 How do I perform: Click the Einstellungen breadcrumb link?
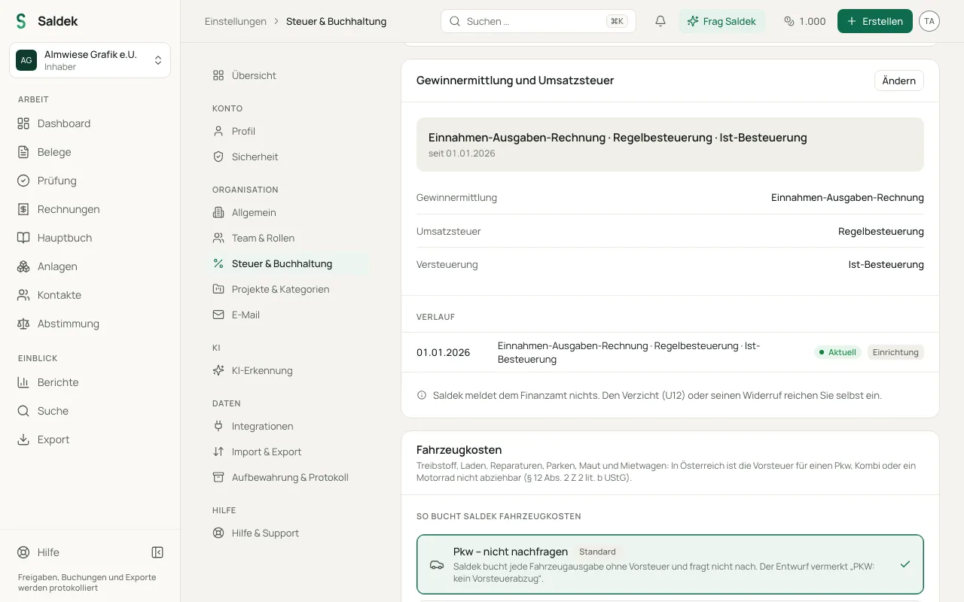236,21
